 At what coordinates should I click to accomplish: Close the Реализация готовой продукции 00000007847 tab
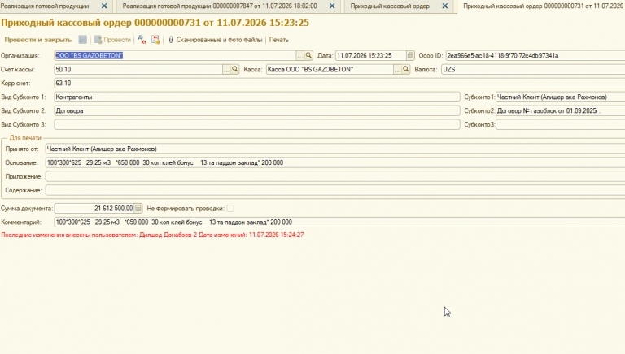click(332, 6)
